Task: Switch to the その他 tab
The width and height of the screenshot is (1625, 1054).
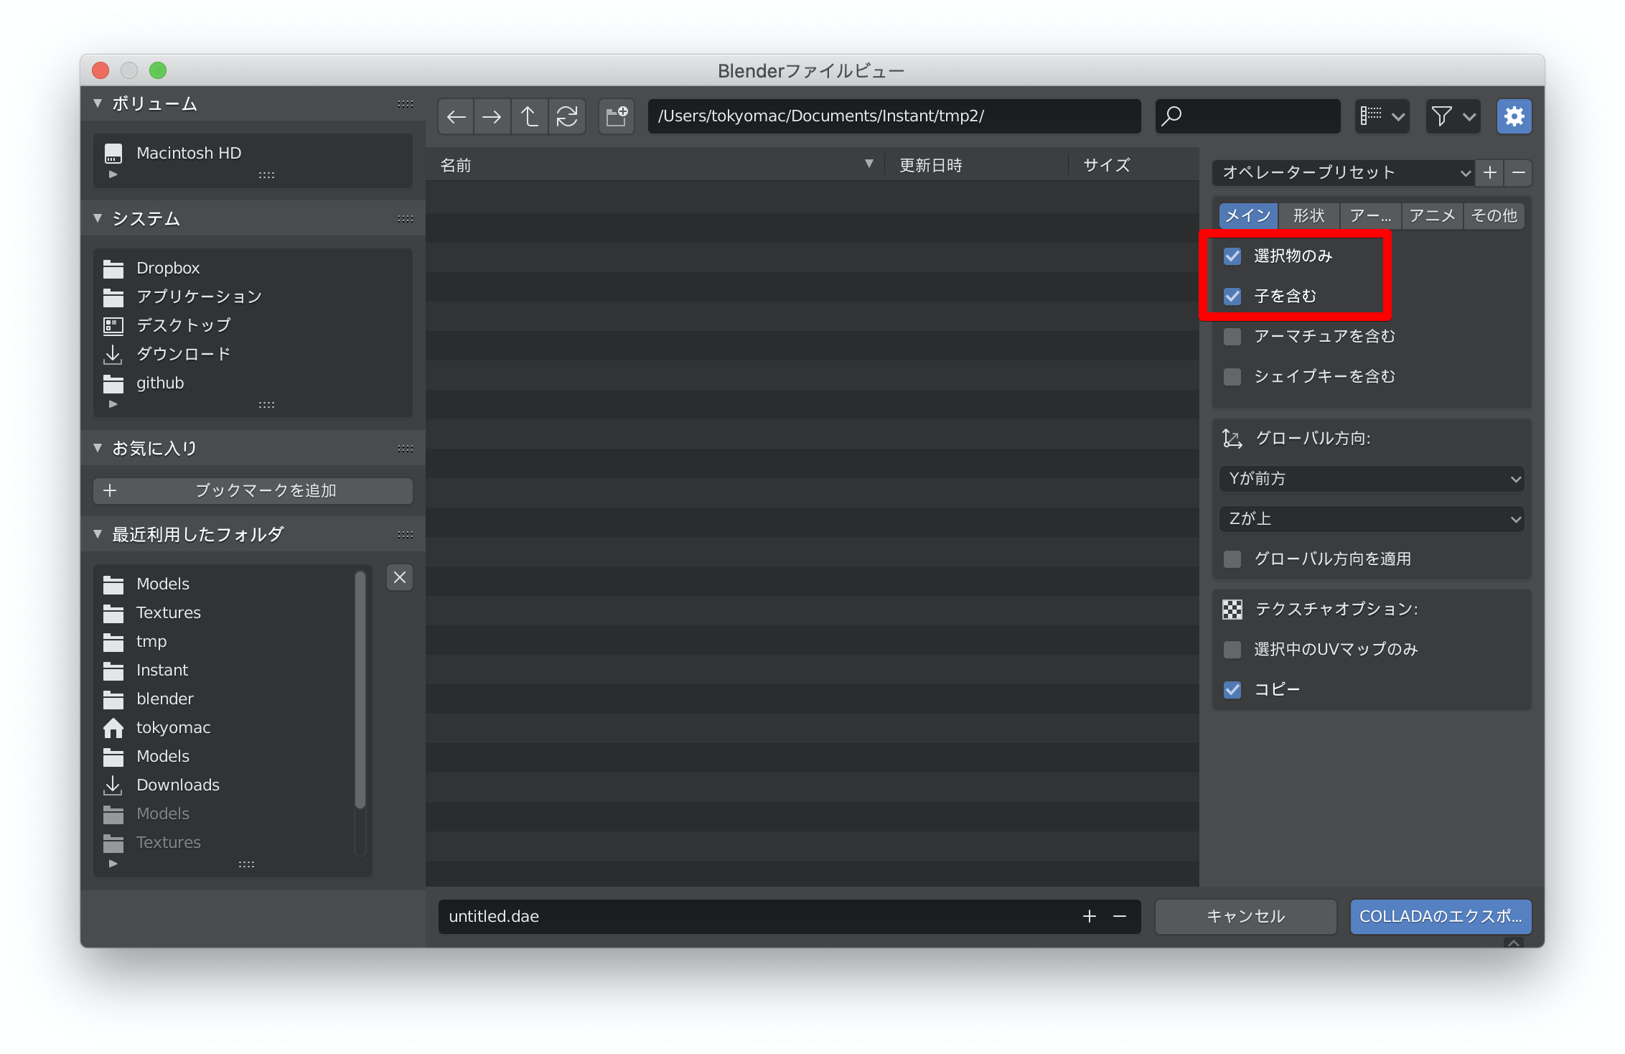Action: tap(1494, 216)
